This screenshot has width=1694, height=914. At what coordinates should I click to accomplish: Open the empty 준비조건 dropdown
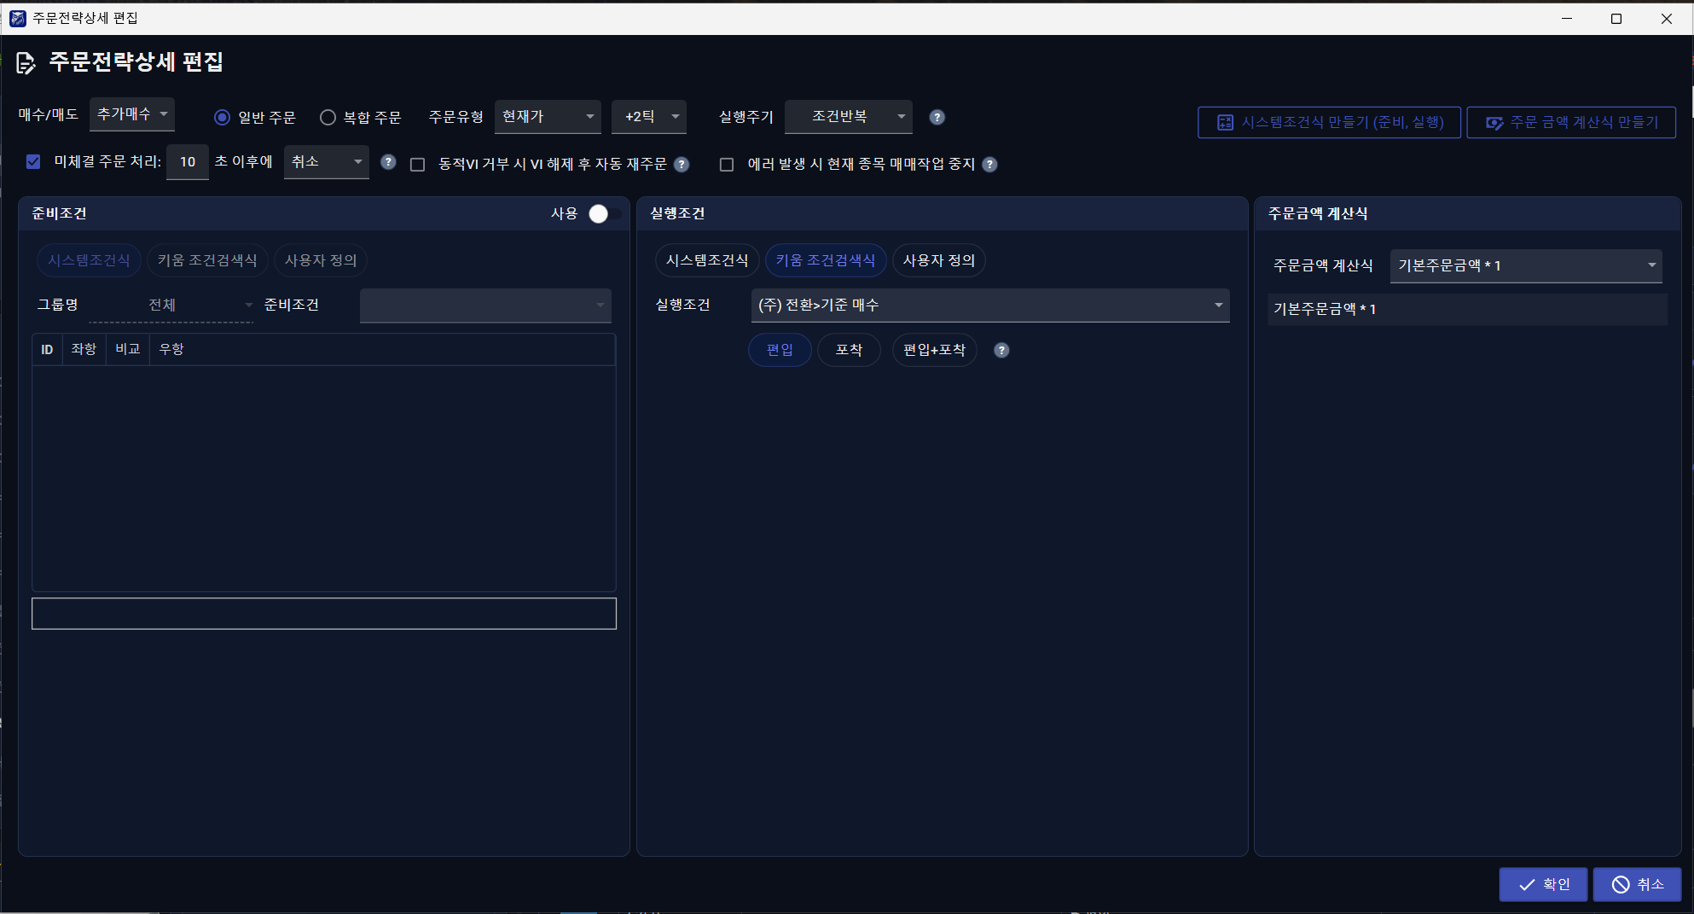(x=485, y=306)
